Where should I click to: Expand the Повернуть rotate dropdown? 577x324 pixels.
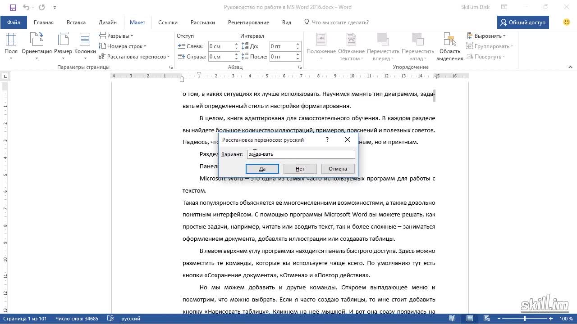(485, 57)
